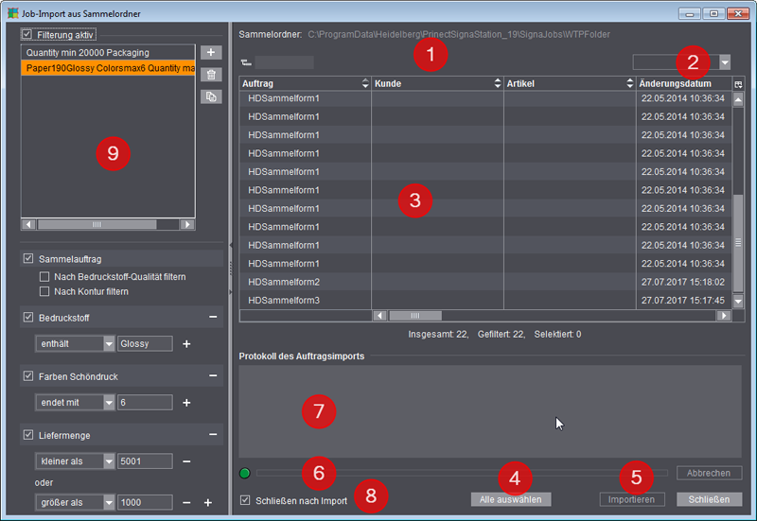Image resolution: width=757 pixels, height=521 pixels.
Task: Click the Abbrechen button
Action: click(709, 473)
